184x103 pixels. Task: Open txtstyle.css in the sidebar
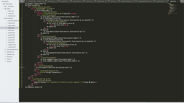pyautogui.click(x=12, y=16)
